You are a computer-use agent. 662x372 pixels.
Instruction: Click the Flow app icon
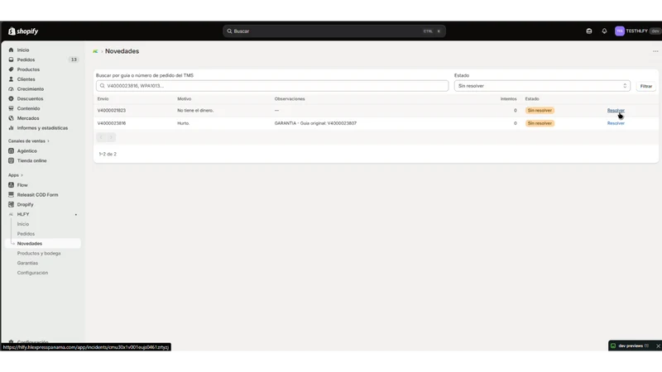[11, 184]
